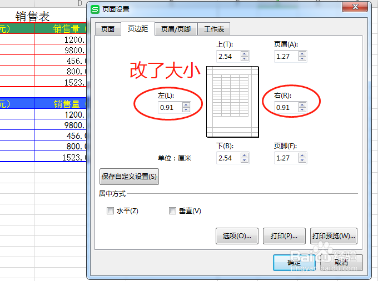The width and height of the screenshot is (378, 281).
Task: Select green 销售量 header cell in spreadsheet
Action: tap(60, 29)
